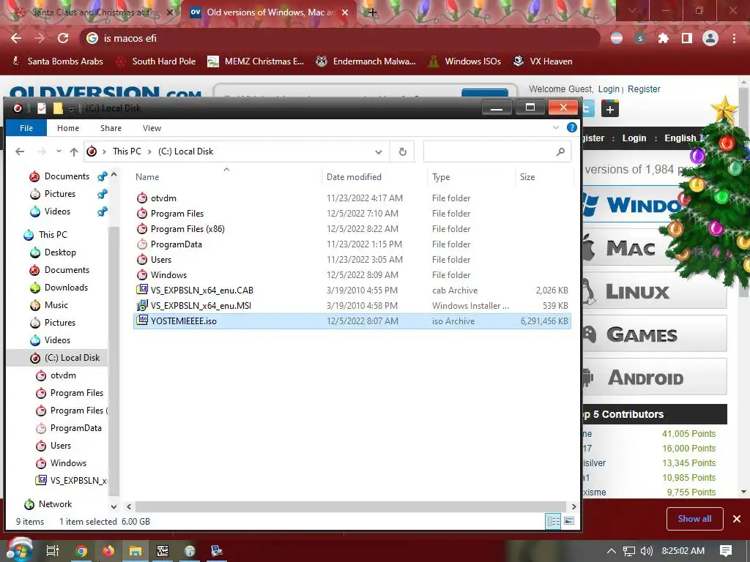
Task: Open the File menu in Explorer
Action: 26,128
